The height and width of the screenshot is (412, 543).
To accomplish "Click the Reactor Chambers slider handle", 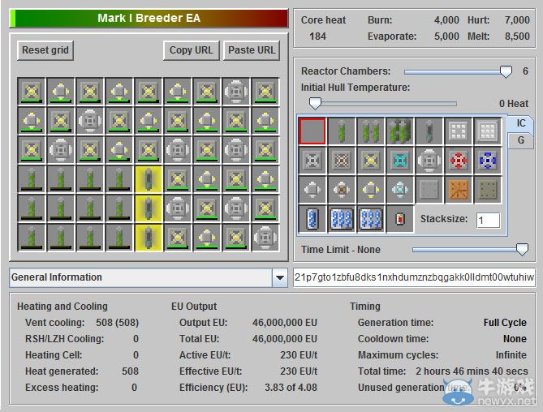I will click(x=506, y=71).
